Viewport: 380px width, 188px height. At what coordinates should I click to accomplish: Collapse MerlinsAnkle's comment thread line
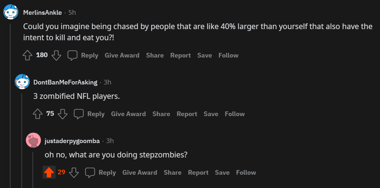pyautogui.click(x=10, y=108)
